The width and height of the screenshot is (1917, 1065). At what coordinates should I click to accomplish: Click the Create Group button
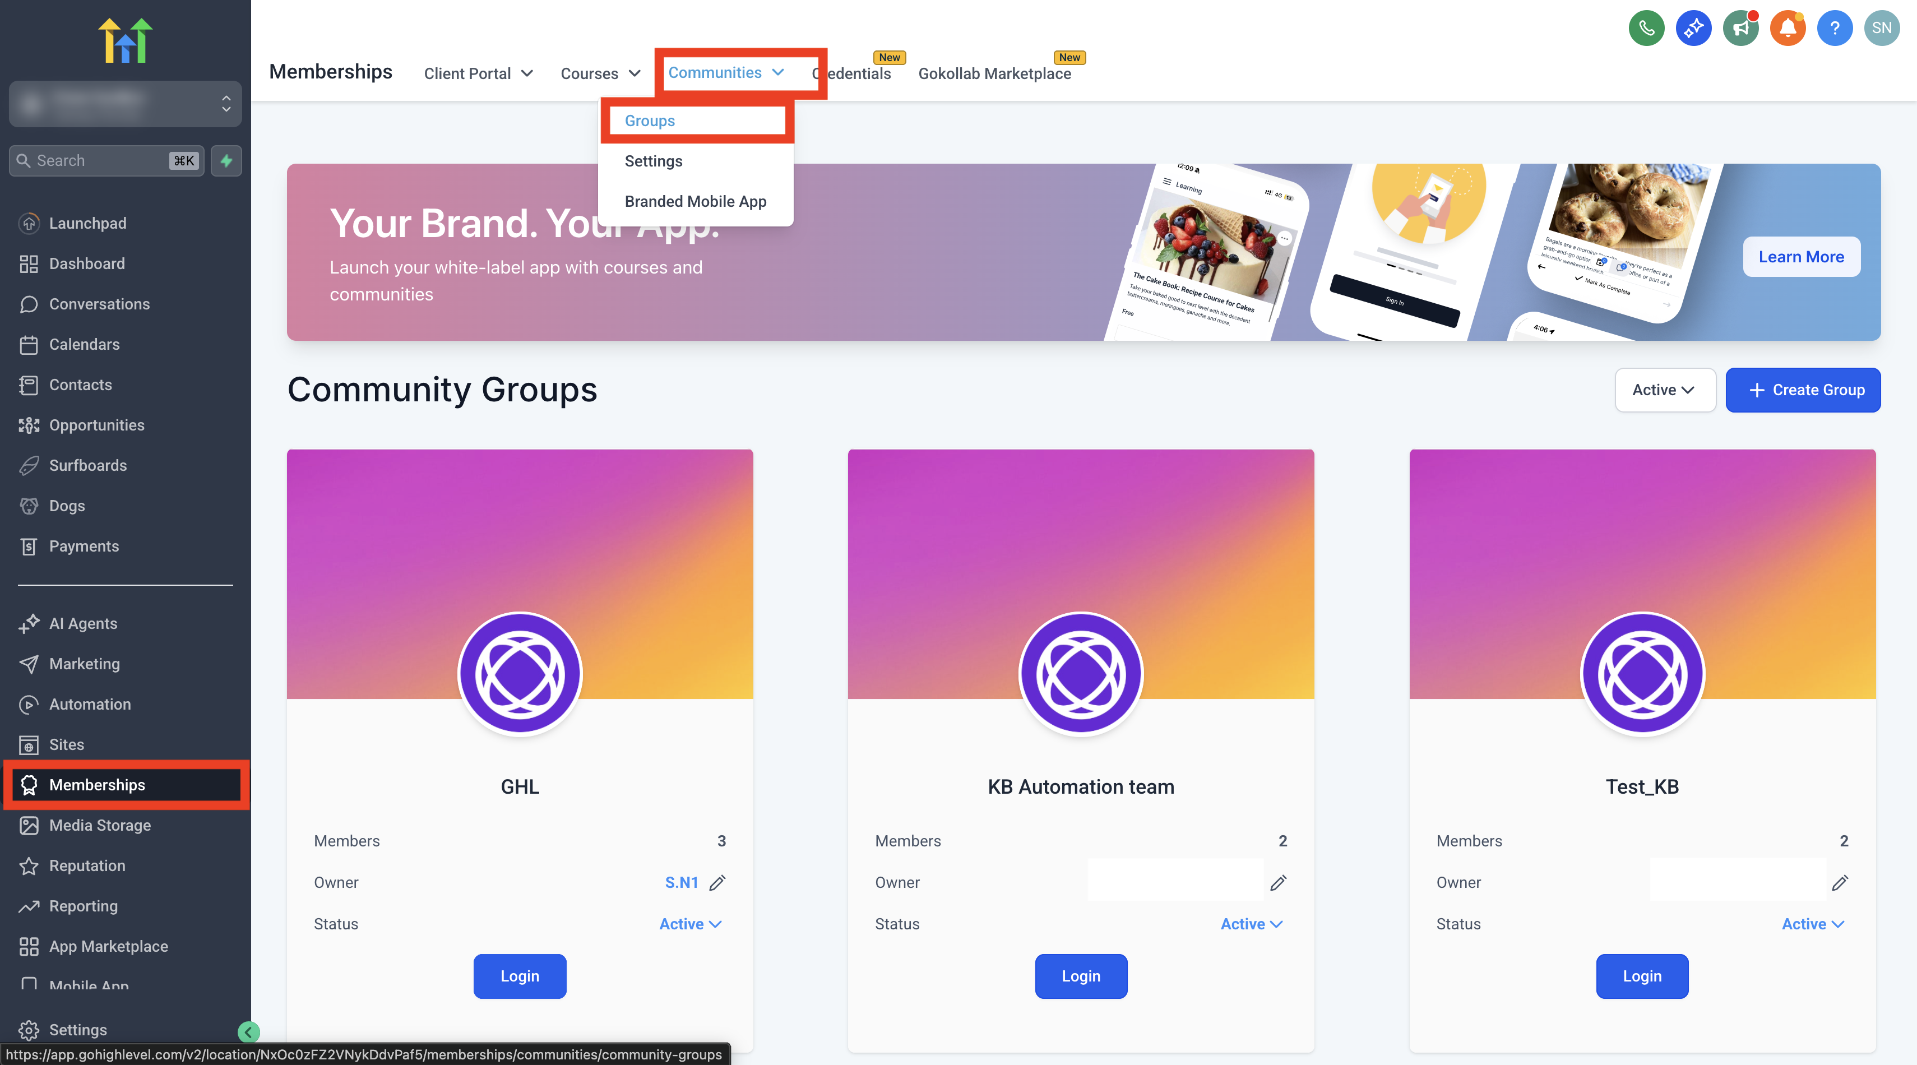(x=1803, y=390)
